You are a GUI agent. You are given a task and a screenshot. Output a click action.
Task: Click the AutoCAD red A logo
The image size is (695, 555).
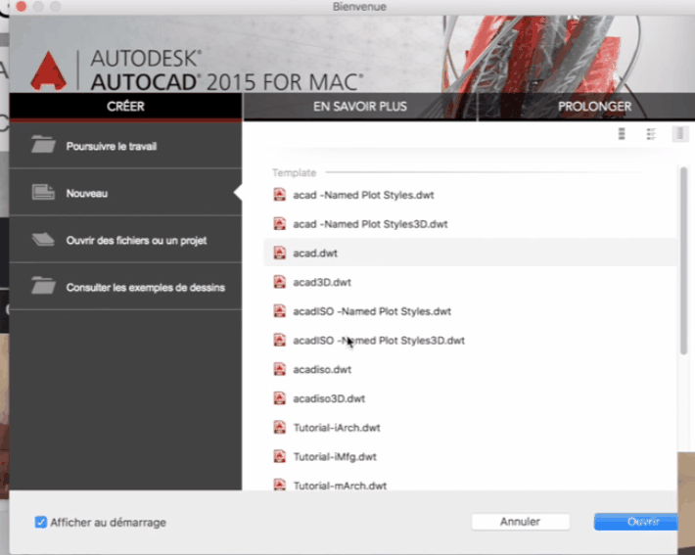(48, 70)
